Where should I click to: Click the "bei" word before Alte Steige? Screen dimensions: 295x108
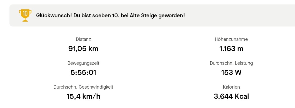(x=125, y=15)
